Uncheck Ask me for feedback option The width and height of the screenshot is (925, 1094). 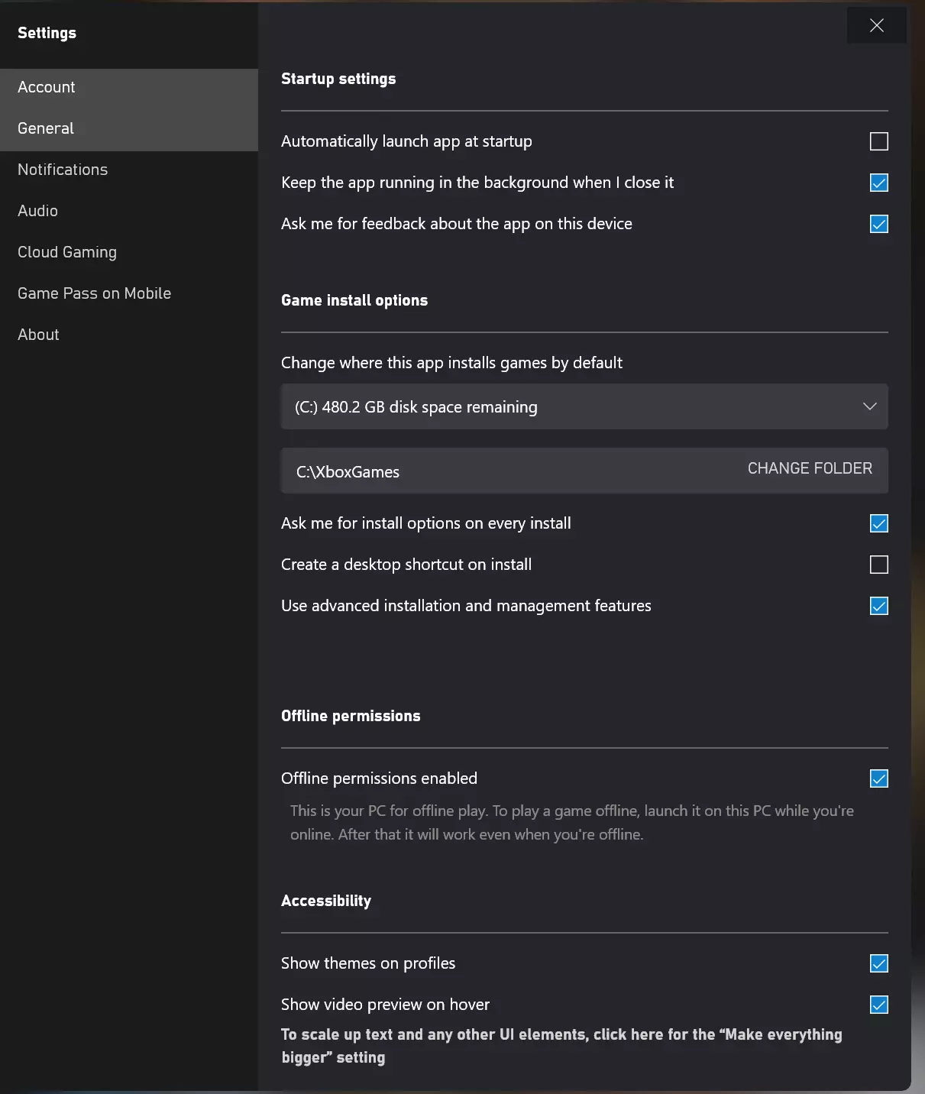tap(879, 224)
